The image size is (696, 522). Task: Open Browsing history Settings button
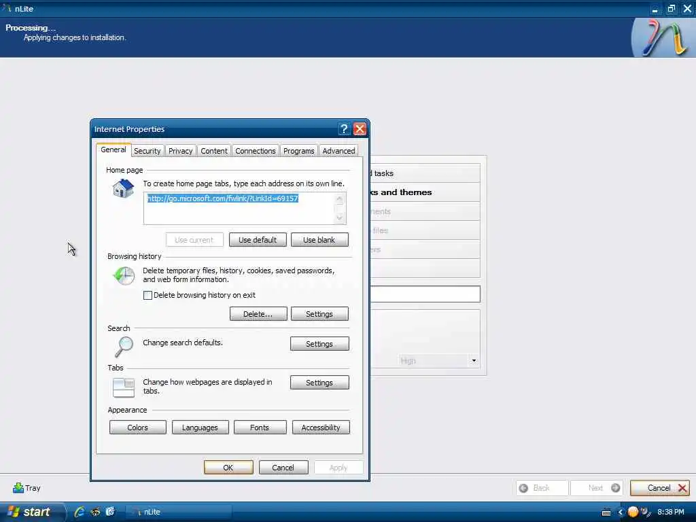click(x=319, y=314)
